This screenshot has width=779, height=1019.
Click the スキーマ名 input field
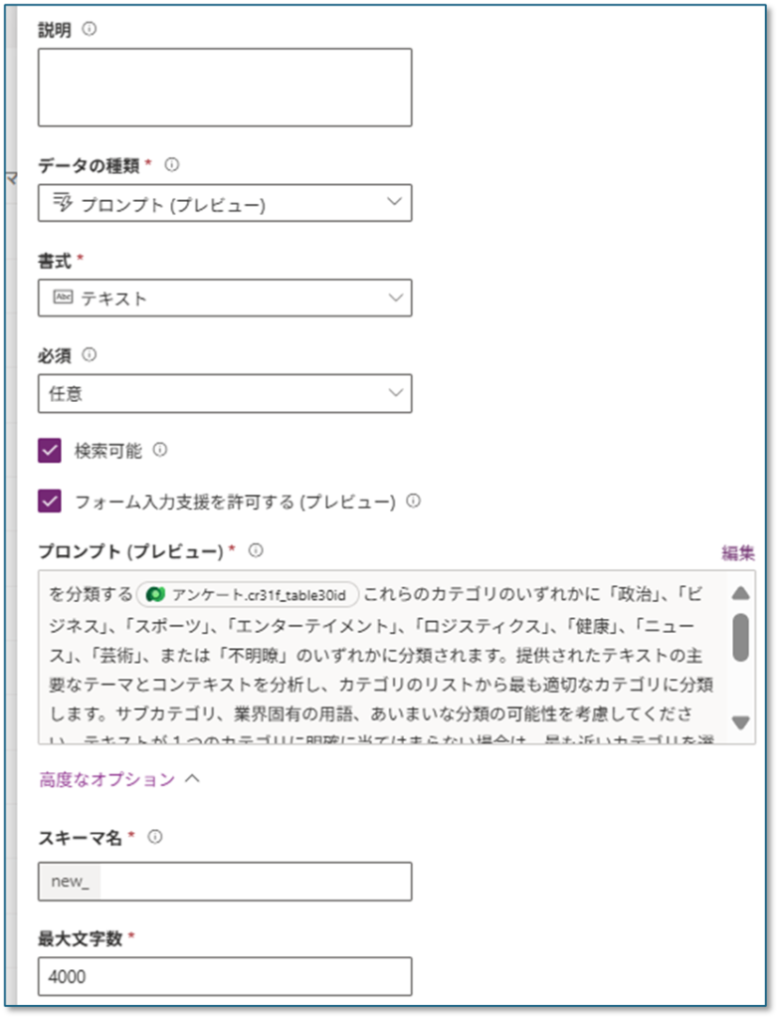coord(255,882)
